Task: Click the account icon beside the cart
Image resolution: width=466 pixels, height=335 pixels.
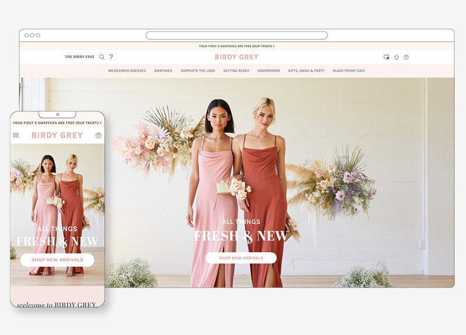Action: (x=396, y=57)
